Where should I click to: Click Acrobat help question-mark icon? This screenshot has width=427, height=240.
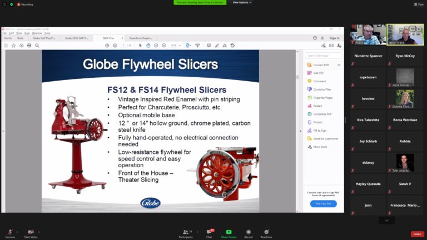[x=315, y=38]
